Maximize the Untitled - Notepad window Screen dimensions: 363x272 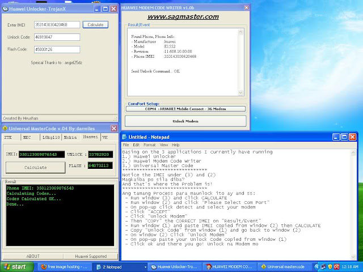coord(344,137)
